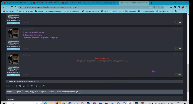Click the page vertical scrollbar thumb
This screenshot has height=104, width=193.
tap(188, 78)
